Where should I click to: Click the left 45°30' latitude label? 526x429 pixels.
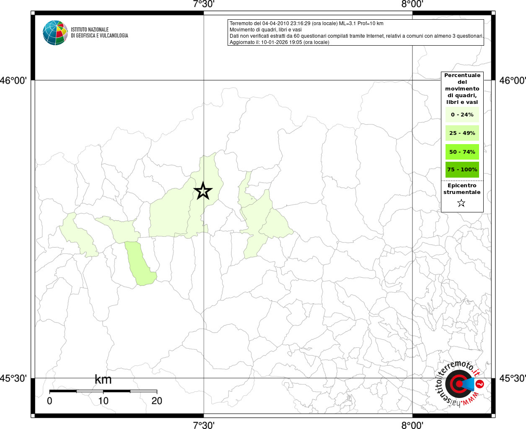click(14, 378)
